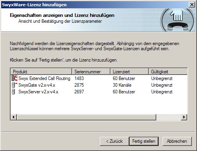Sort by 'Gültigkeit' column header
Screen dimensions: 197x151
pyautogui.click(x=168, y=72)
